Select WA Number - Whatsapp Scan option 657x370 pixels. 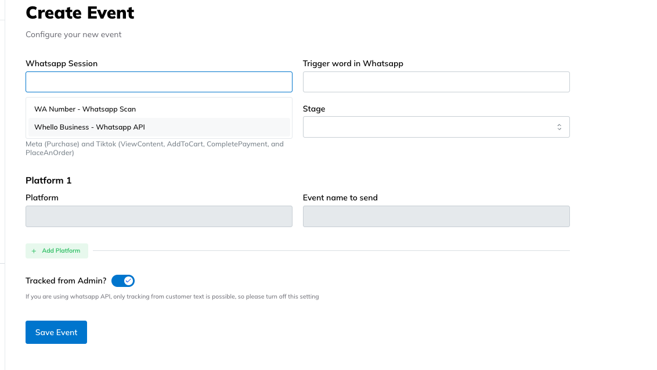[85, 109]
